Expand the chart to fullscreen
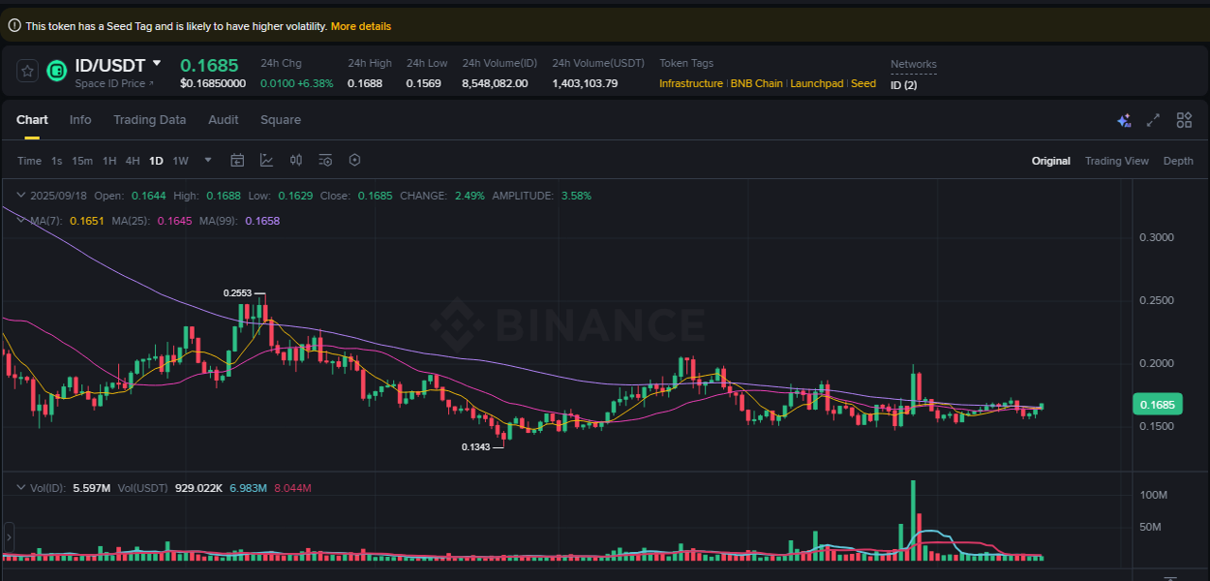The image size is (1210, 581). (1153, 119)
